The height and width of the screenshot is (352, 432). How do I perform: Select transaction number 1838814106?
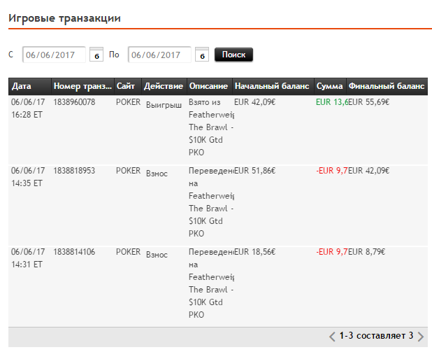pyautogui.click(x=74, y=252)
